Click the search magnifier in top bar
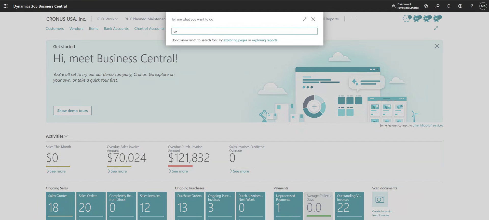The height and width of the screenshot is (220, 489). 437,6
